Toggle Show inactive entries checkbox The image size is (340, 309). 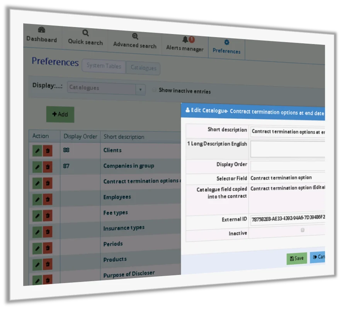click(154, 90)
